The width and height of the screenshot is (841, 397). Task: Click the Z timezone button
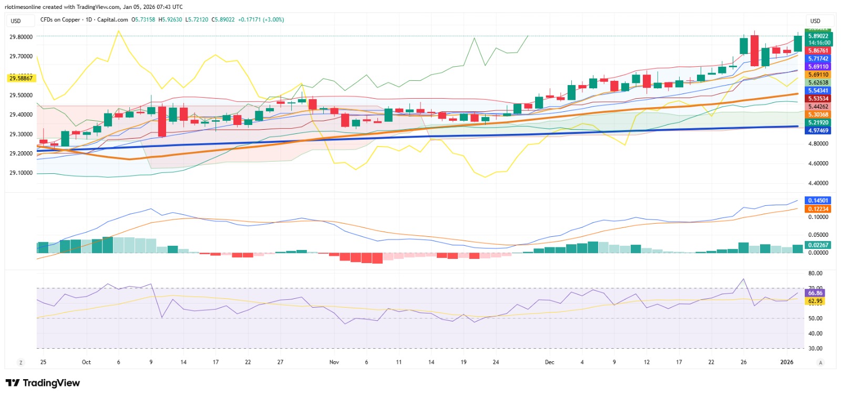[x=21, y=362]
